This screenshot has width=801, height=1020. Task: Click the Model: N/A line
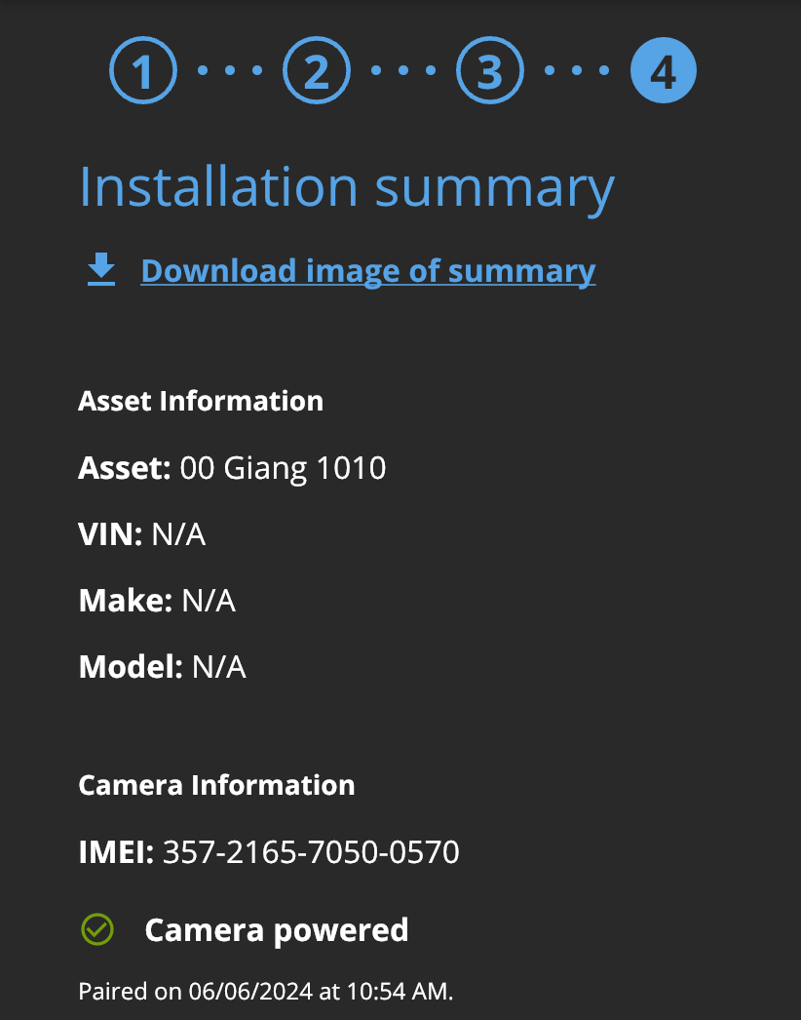(x=163, y=667)
